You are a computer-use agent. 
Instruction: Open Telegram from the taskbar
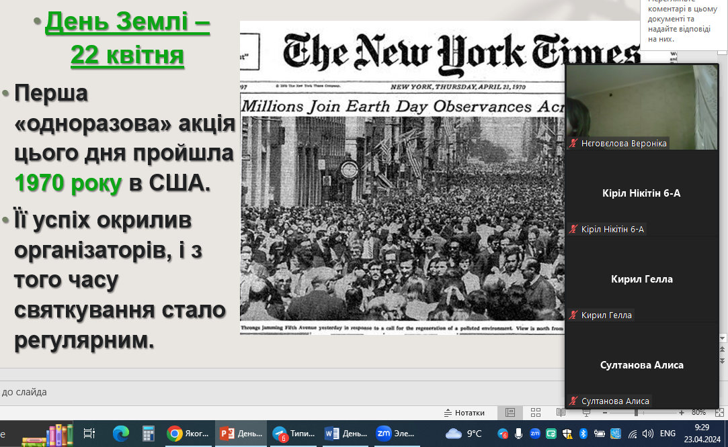click(x=294, y=434)
